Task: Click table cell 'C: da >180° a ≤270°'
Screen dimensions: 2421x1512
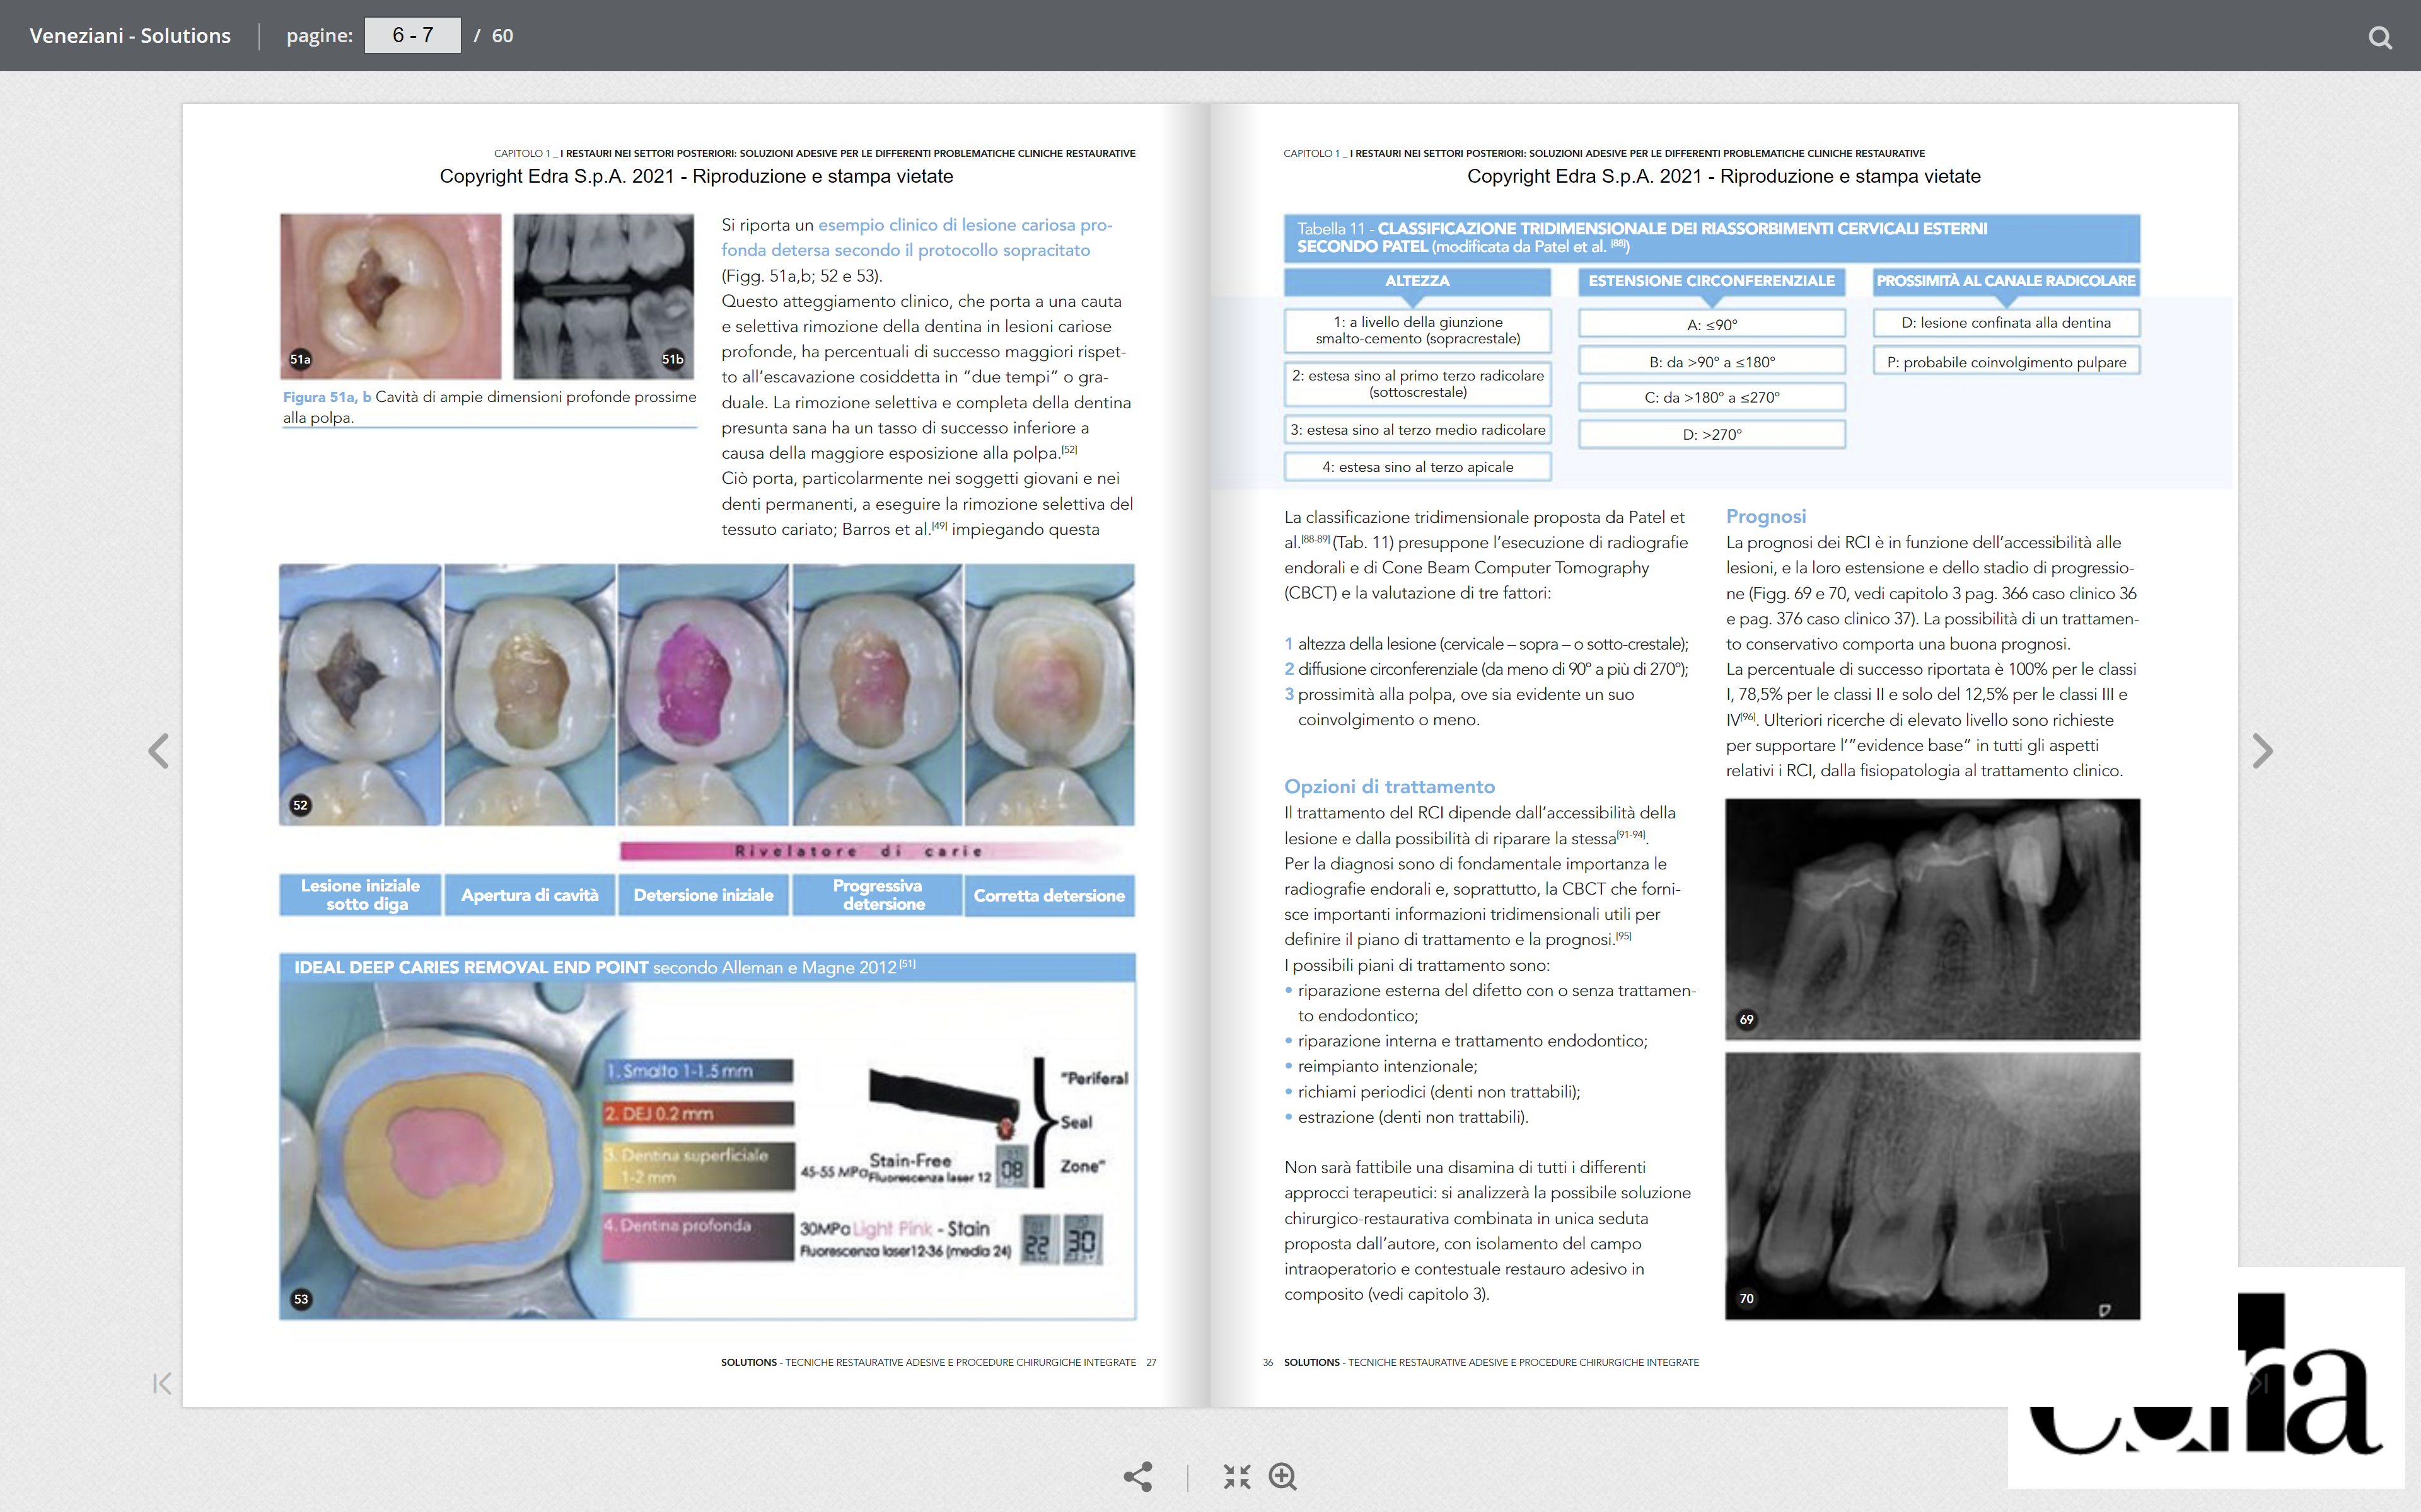Action: (x=1712, y=397)
